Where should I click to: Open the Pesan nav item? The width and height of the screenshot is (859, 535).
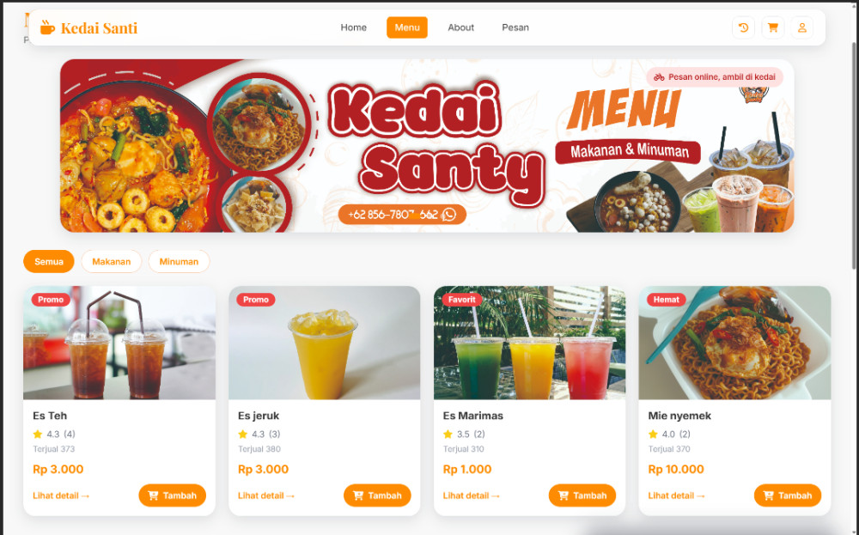(x=515, y=27)
